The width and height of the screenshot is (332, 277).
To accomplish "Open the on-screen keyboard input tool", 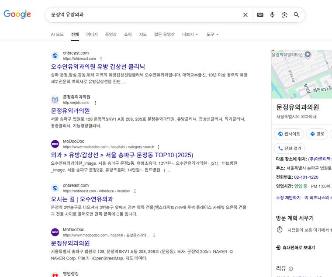I will 260,14.
